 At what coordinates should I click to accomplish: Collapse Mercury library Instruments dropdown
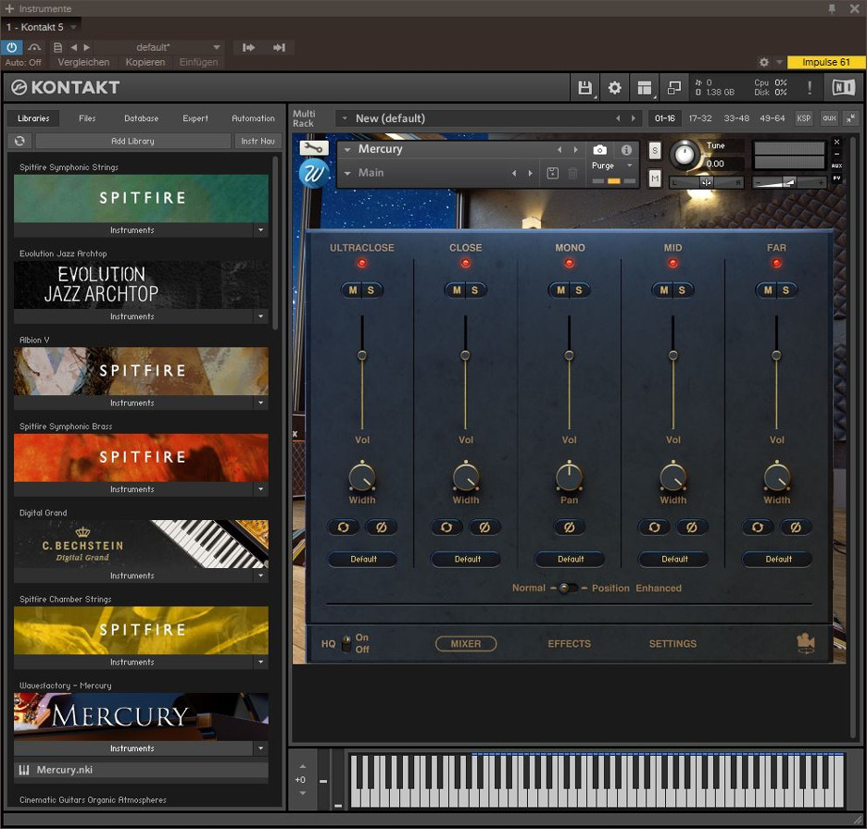click(x=260, y=749)
